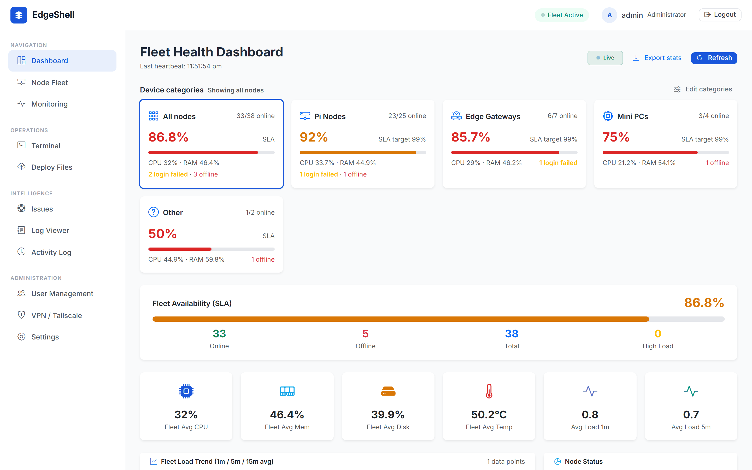
Task: Click the Fleet Avg CPU chip icon
Action: coord(186,391)
